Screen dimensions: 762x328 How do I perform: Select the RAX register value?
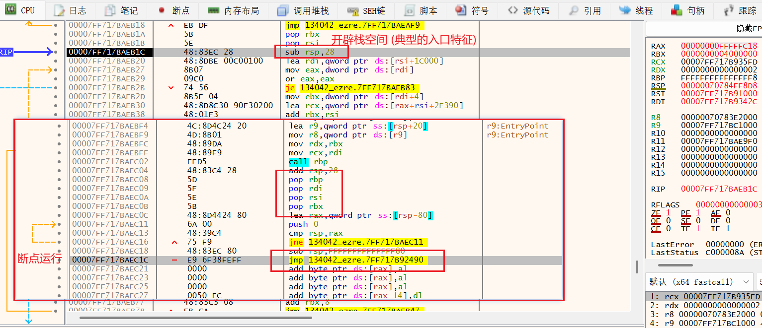[719, 46]
